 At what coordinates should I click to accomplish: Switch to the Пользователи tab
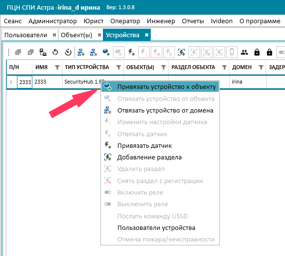(x=26, y=35)
